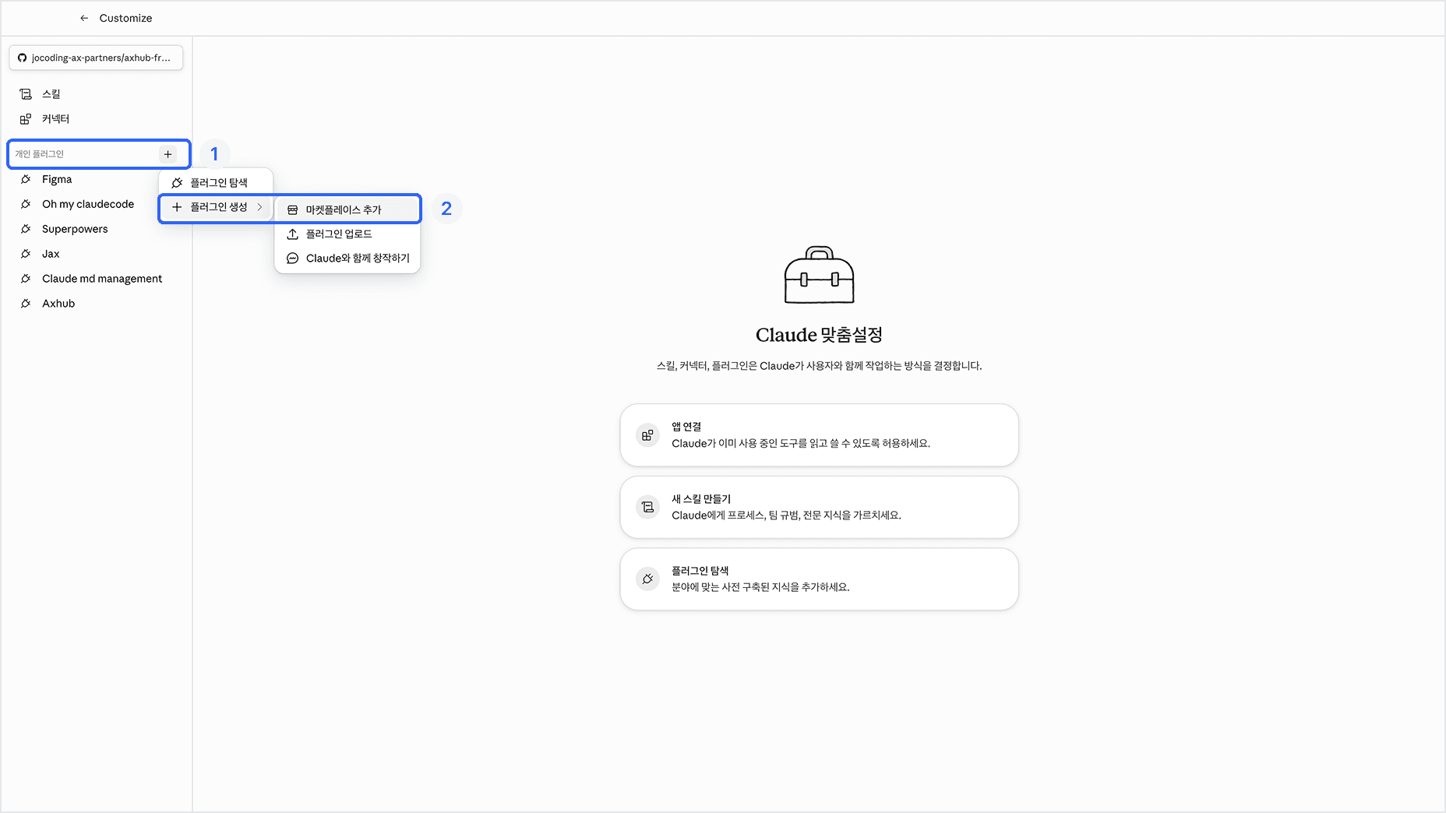Expand the chevron on 플러그인 생성
Viewport: 1446px width, 813px height.
coord(259,207)
